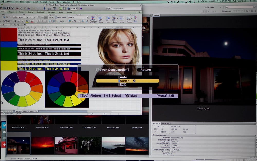This screenshot has height=161, width=257.
Task: Click the Merge button in ribbon
Action: pos(62,21)
